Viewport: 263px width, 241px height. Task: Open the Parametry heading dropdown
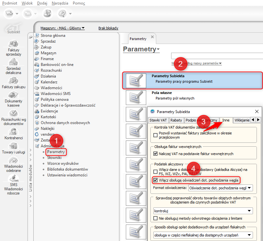click(141, 49)
